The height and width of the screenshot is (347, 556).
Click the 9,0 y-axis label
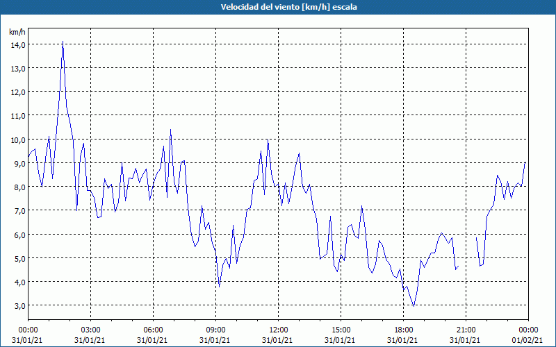click(20, 164)
